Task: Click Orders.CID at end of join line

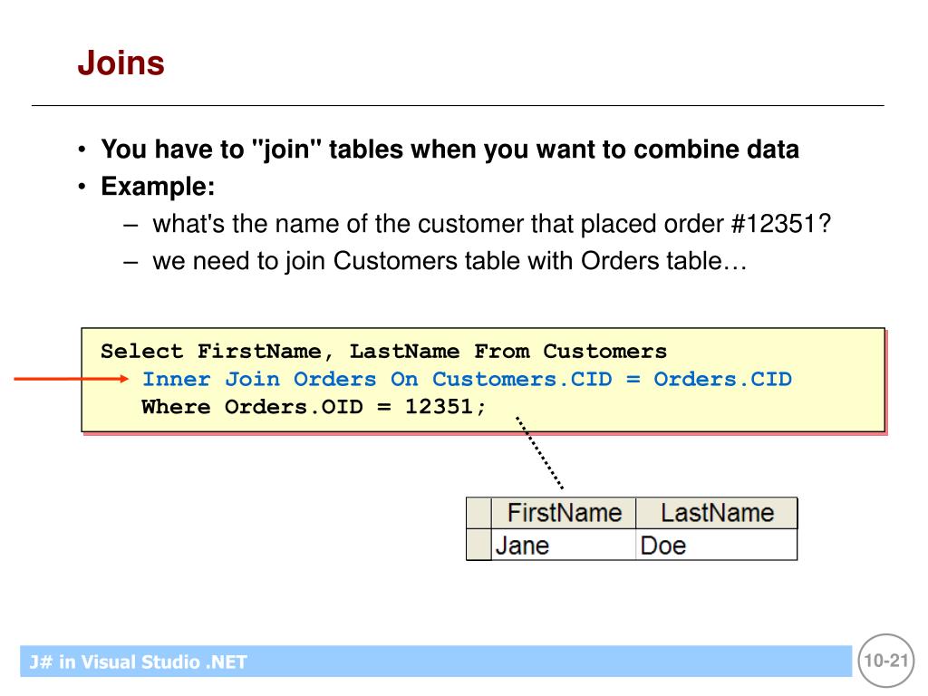Action: (722, 379)
